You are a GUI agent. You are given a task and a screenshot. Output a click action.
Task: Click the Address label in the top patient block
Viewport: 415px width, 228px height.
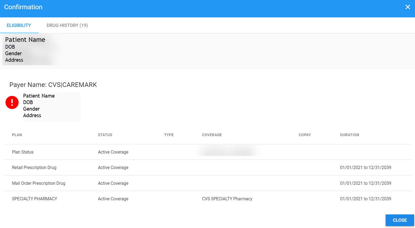pos(14,60)
